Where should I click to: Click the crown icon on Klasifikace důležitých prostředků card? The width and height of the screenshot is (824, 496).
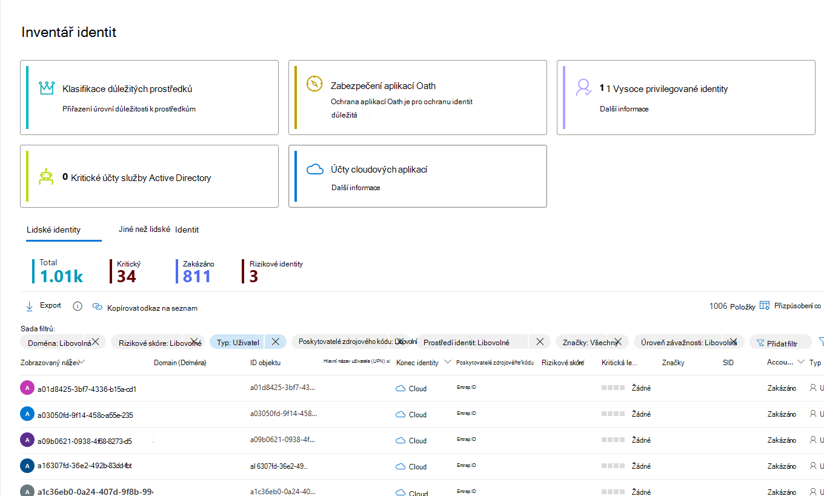47,88
